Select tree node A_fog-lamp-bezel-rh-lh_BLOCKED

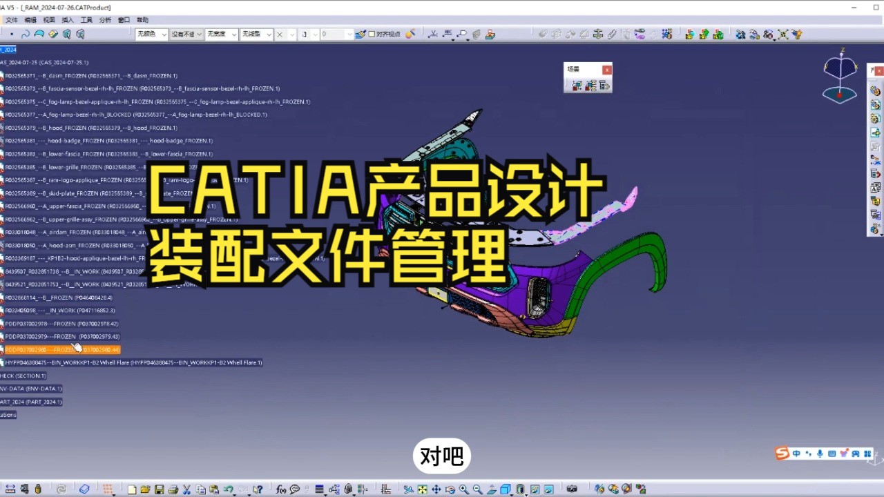click(x=136, y=115)
